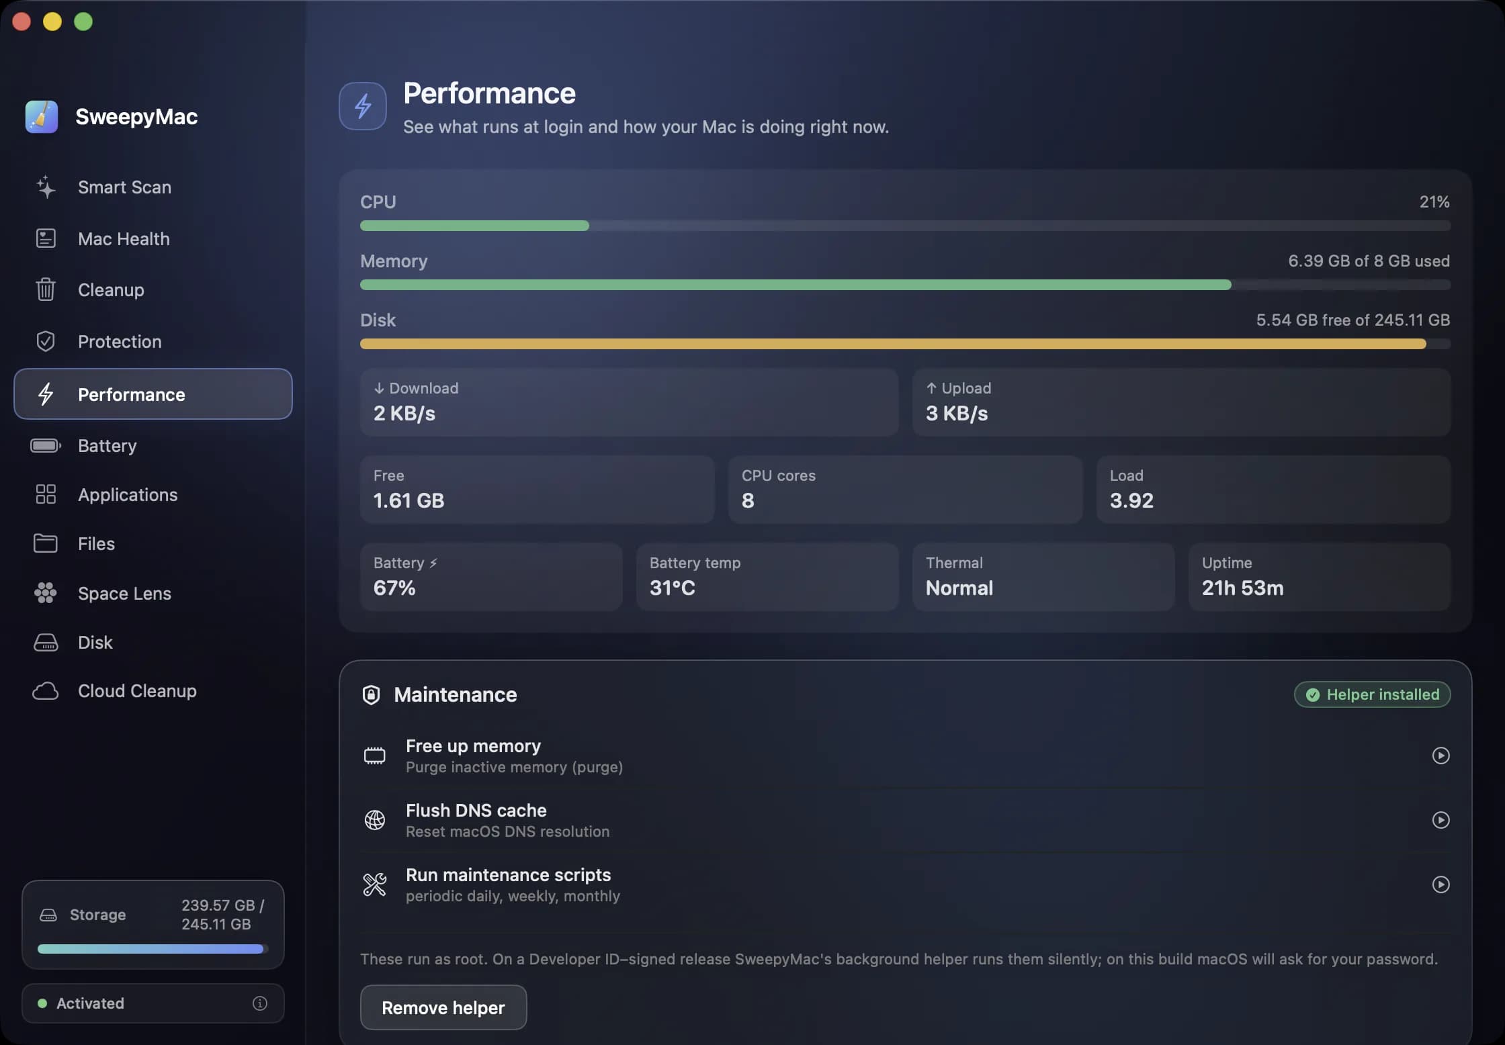Screen dimensions: 1505x1045
Task: Open the Smart Scan section
Action: click(x=153, y=187)
